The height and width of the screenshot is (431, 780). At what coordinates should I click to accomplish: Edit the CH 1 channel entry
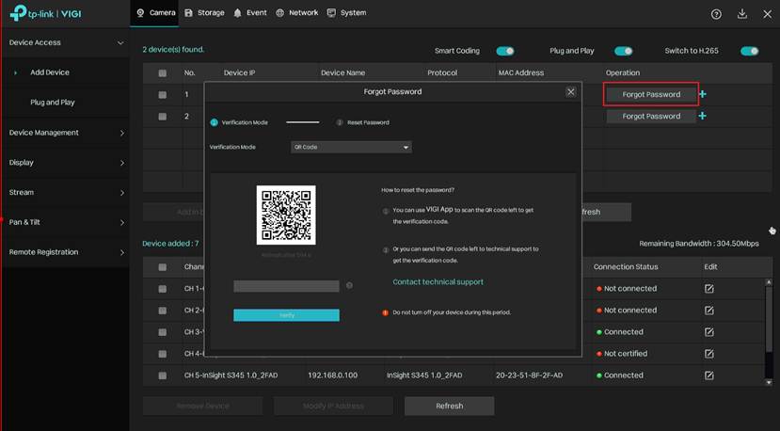[x=709, y=289]
